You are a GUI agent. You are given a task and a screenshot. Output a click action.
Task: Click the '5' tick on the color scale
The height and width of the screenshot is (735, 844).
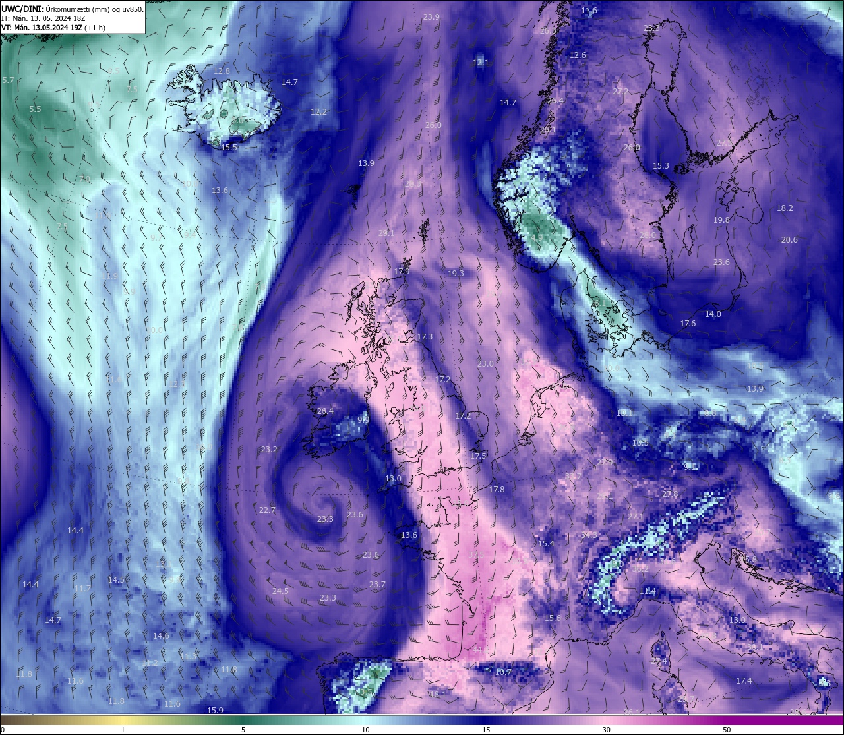click(x=243, y=730)
